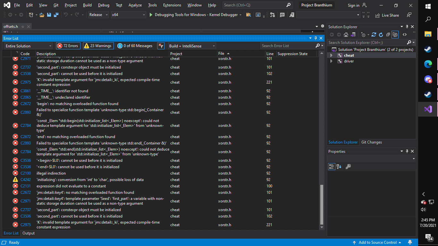Click Add to Source Control
The width and height of the screenshot is (438, 246).
click(x=378, y=242)
